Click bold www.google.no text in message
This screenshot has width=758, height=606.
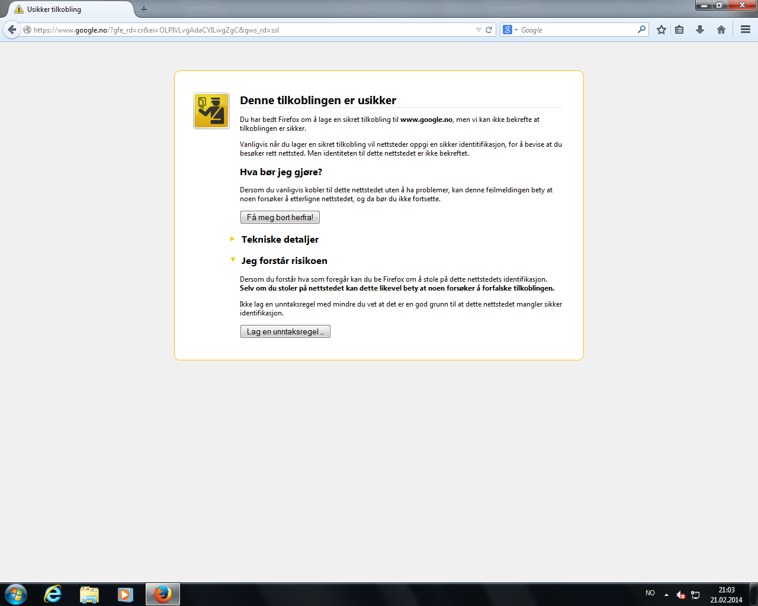tap(426, 120)
